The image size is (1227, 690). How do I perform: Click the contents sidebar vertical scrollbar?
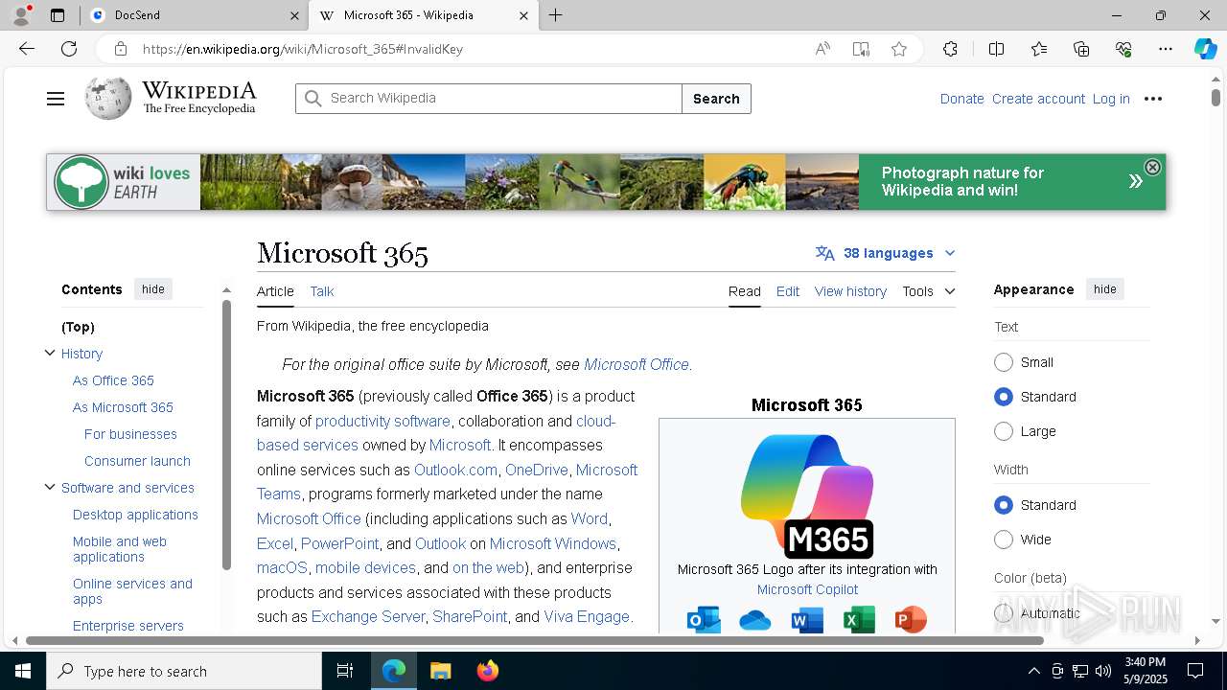tap(226, 434)
